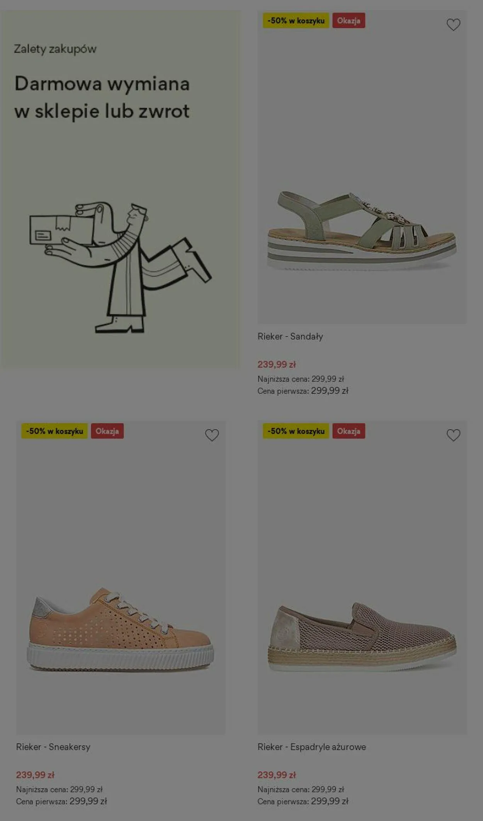
Task: Click the -50% w koszyku badge on sandals
Action: [x=296, y=20]
